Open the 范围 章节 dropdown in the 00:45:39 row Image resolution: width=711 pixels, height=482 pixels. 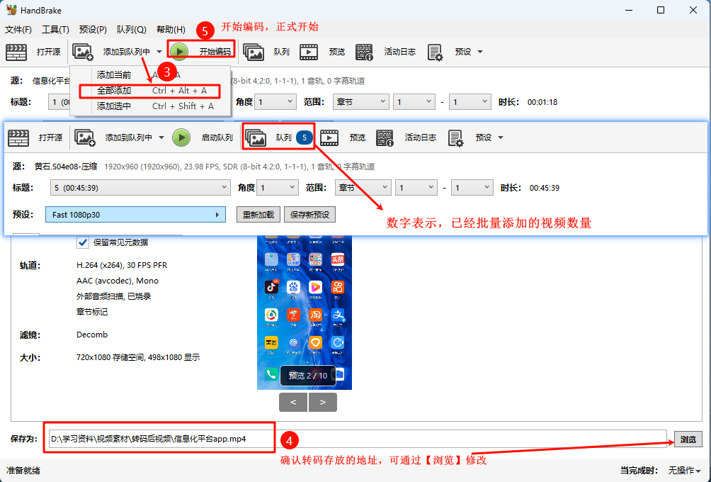pyautogui.click(x=363, y=188)
